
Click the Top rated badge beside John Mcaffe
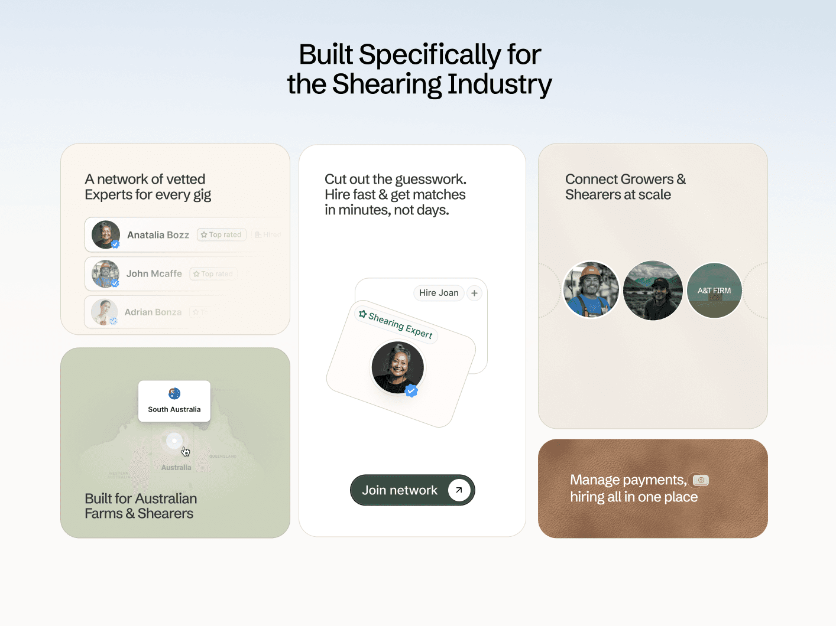[x=213, y=273]
